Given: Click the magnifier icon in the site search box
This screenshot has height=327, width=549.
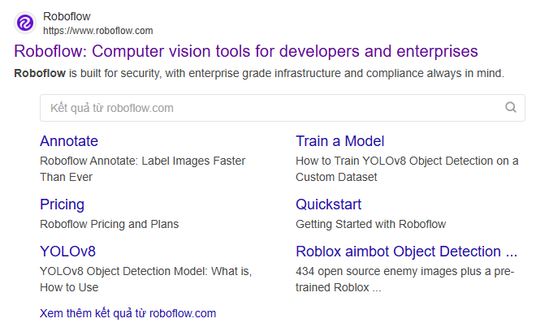Looking at the screenshot, I should point(511,107).
